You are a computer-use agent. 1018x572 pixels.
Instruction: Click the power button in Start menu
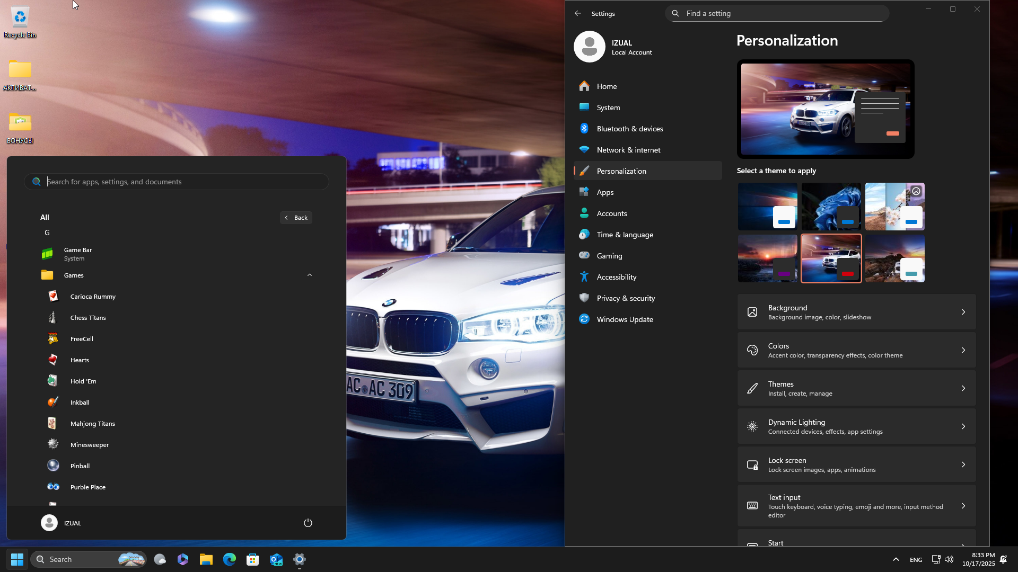click(x=308, y=523)
